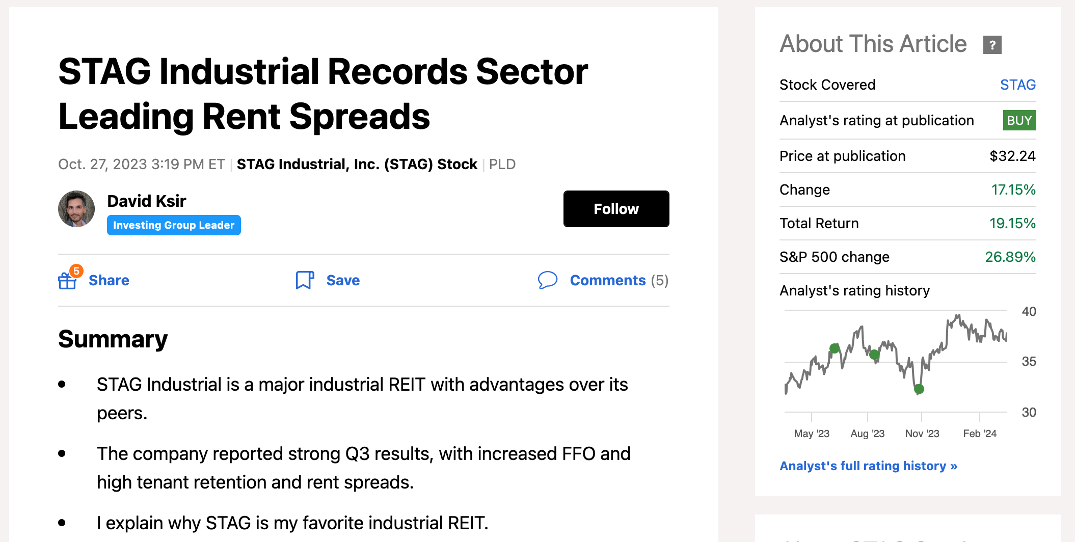This screenshot has width=1075, height=542.
Task: Click the gift share icon
Action: click(67, 280)
